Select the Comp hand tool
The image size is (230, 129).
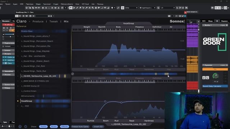pos(96,8)
